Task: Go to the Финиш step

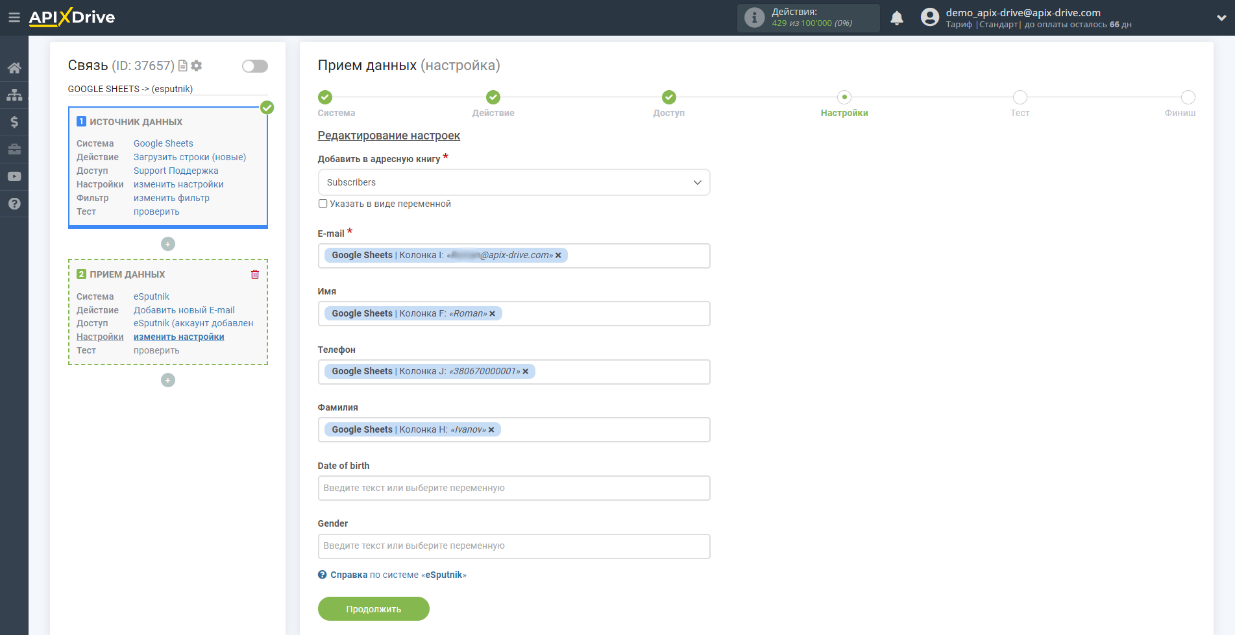Action: 1188,97
